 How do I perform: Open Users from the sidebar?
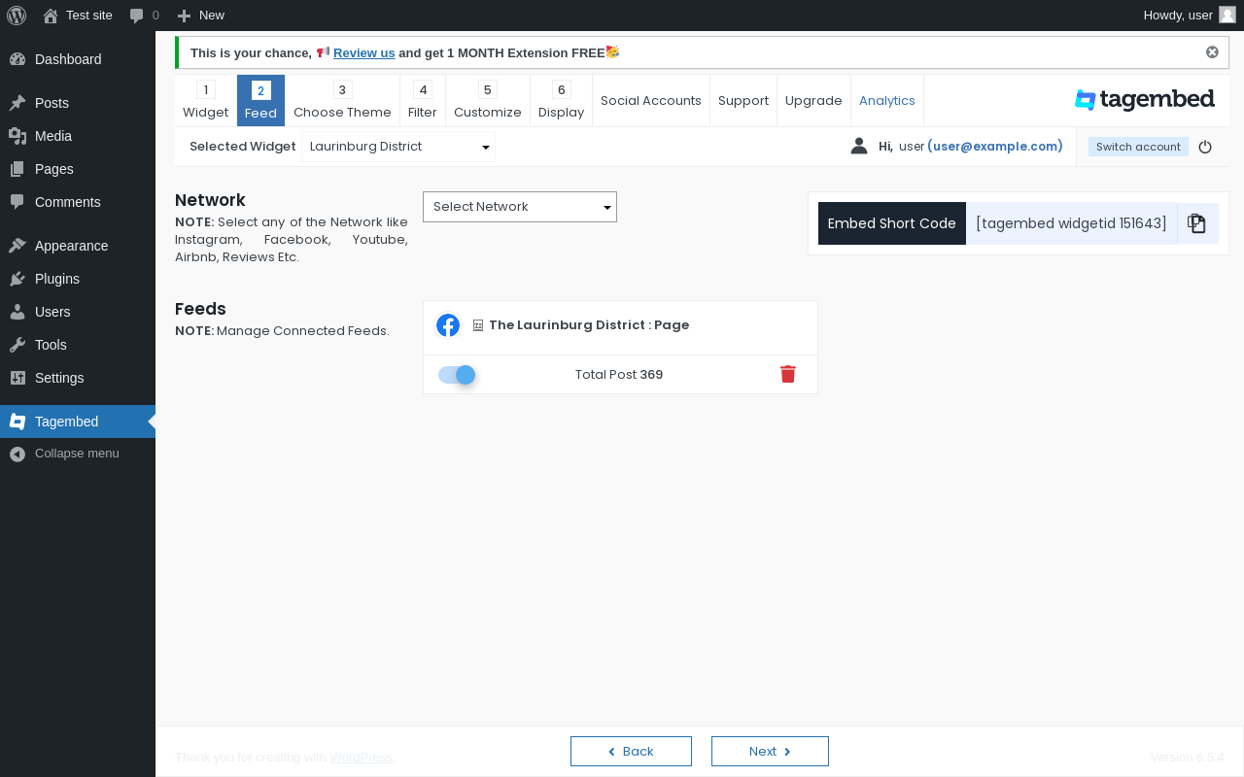coord(78,312)
